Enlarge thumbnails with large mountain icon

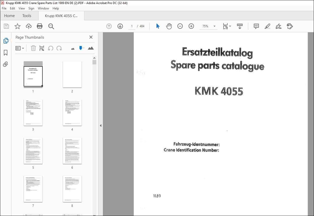91,48
